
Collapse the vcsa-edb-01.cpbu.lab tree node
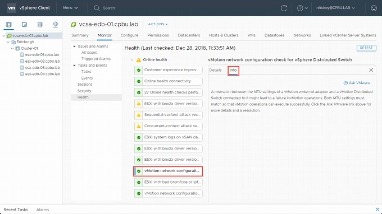4,35
